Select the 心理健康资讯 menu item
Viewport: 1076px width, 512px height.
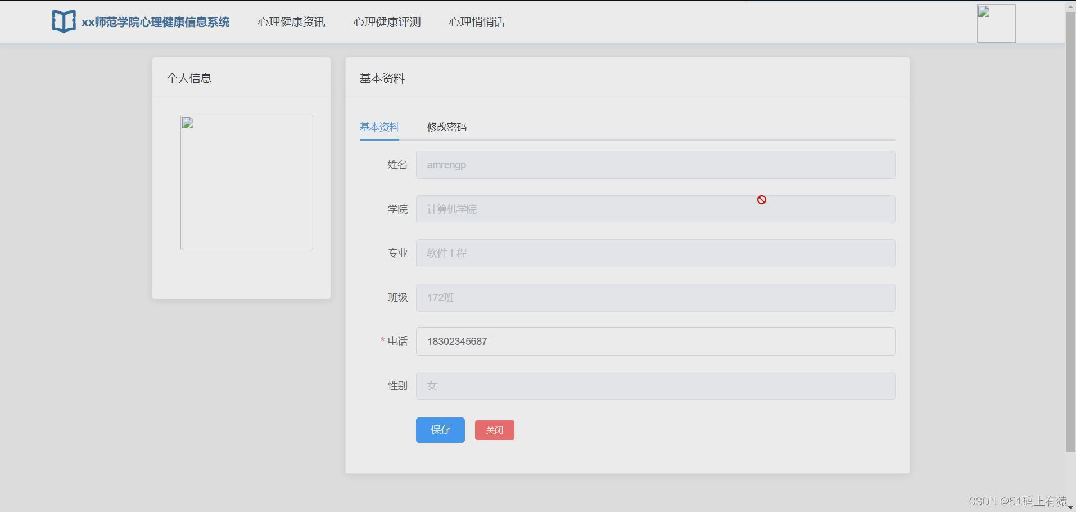coord(291,22)
